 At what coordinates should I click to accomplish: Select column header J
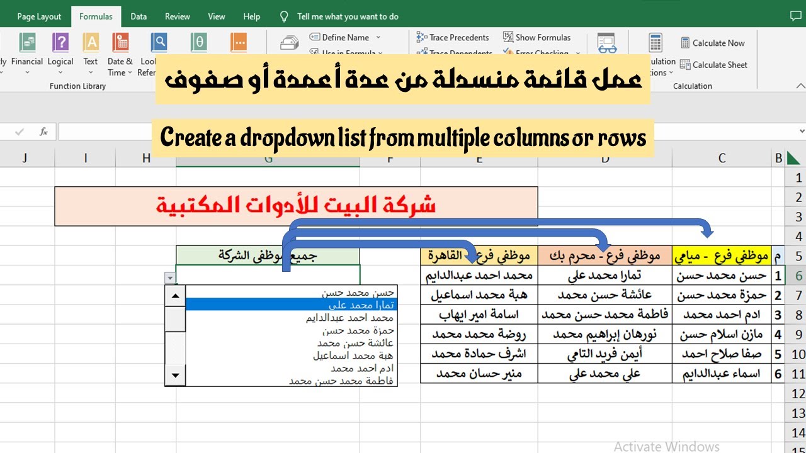pos(25,158)
